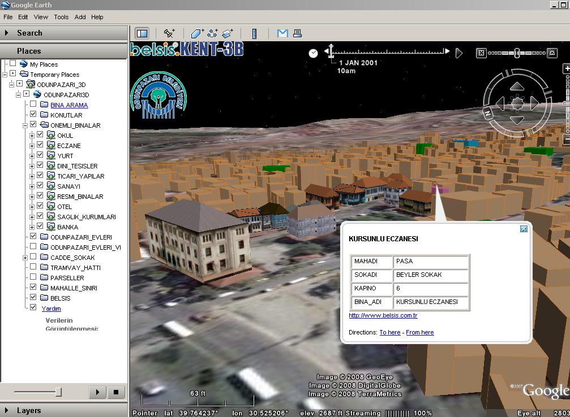This screenshot has width=570, height=417.
Task: Open the Tools menu
Action: click(x=61, y=17)
